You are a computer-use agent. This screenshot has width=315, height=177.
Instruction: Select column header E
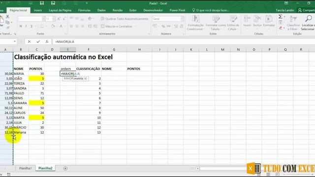(68, 49)
